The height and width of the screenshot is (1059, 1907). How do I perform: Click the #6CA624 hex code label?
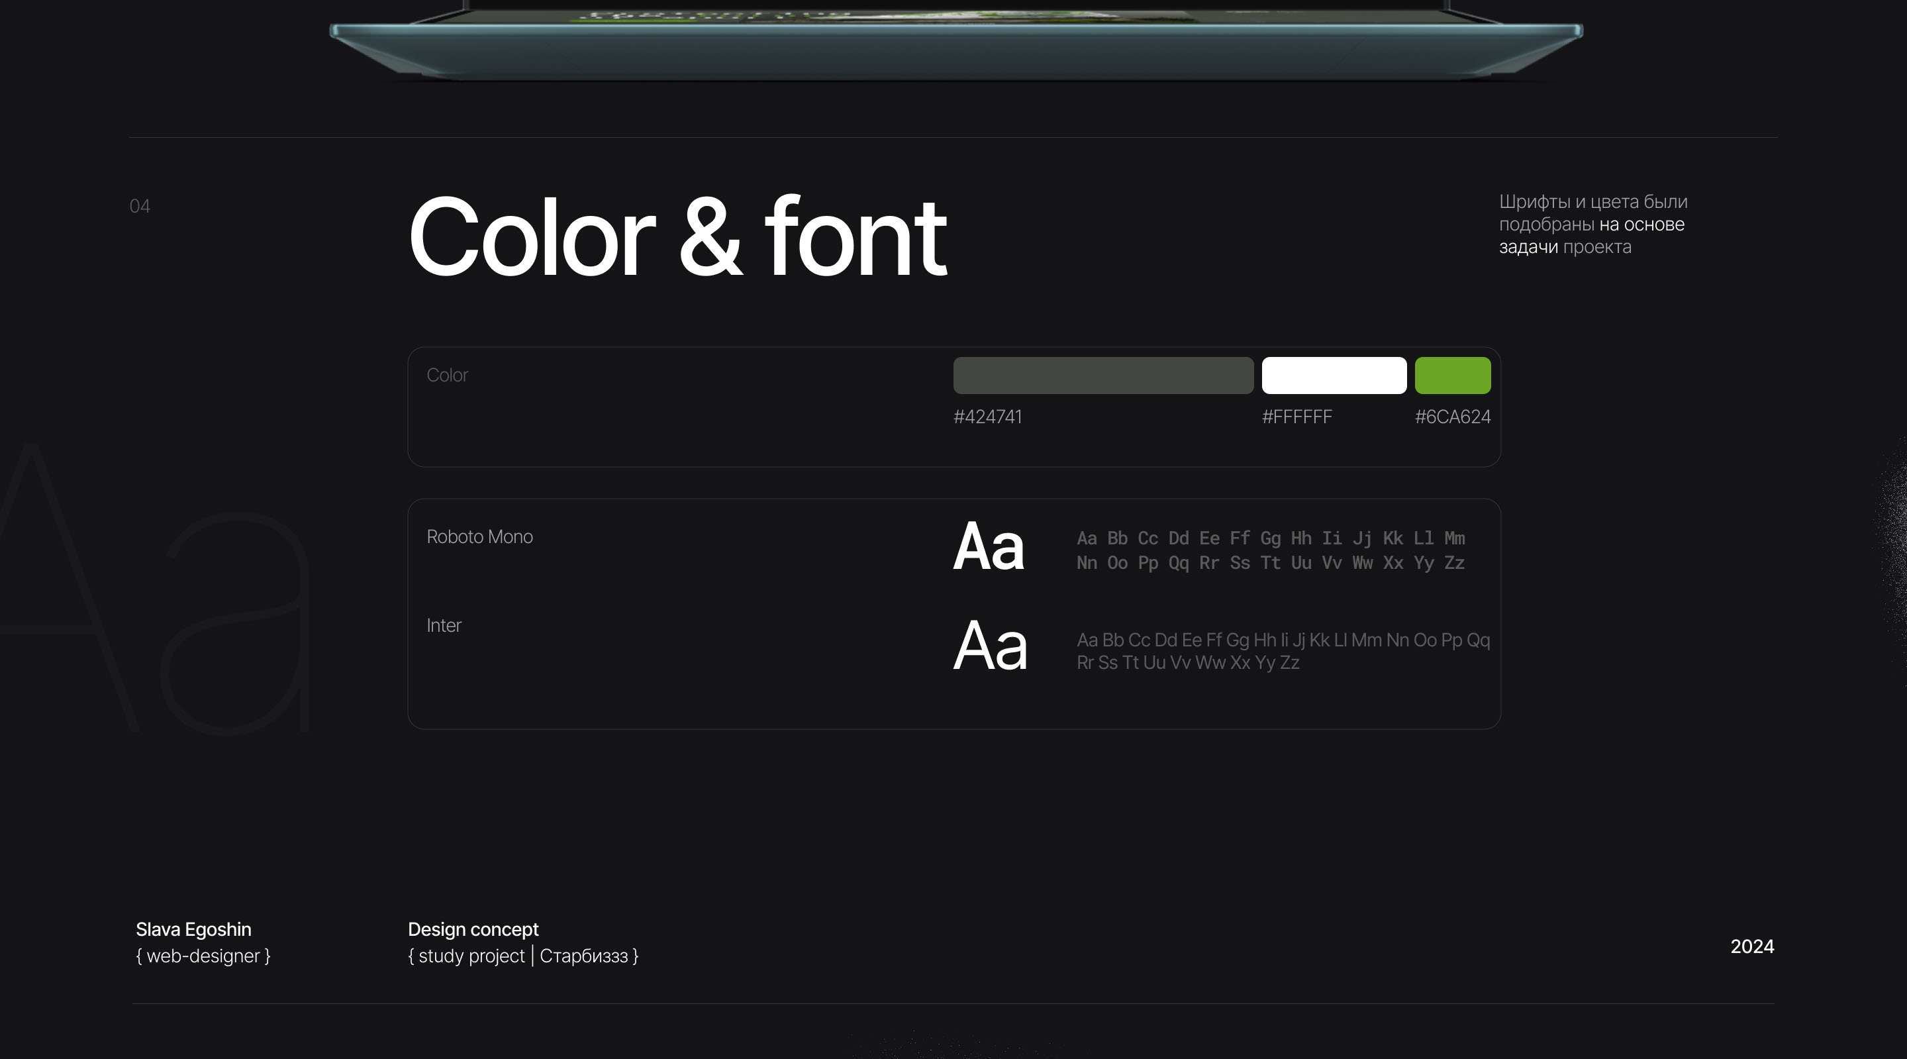click(x=1453, y=417)
